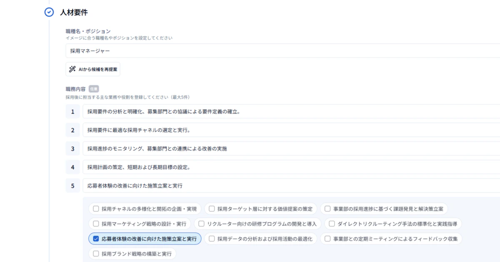Viewport: 500px width, 262px height.
Task: Check リクルーター向けの研修プログラムの開発と導入
Action: 202,224
